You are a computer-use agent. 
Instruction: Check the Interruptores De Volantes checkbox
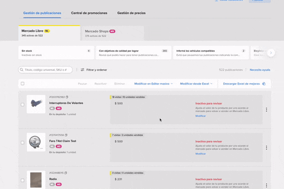[22, 104]
